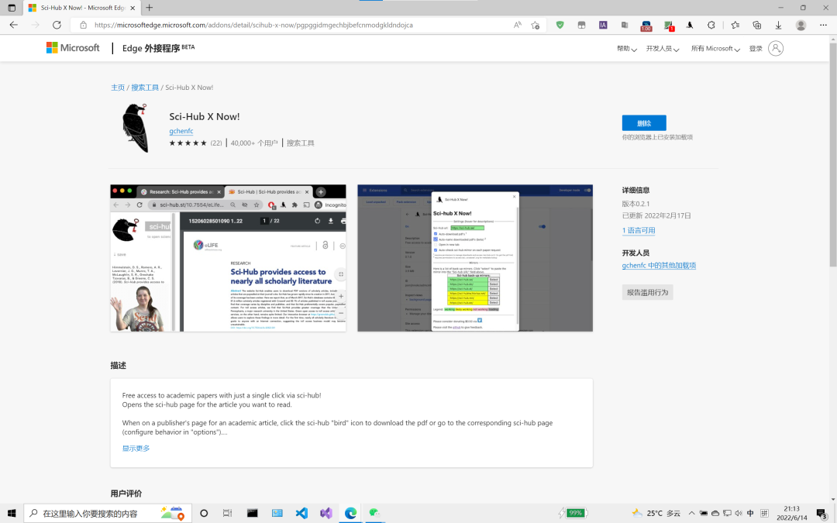
Task: Click the Edge icon on taskbar
Action: pos(351,514)
